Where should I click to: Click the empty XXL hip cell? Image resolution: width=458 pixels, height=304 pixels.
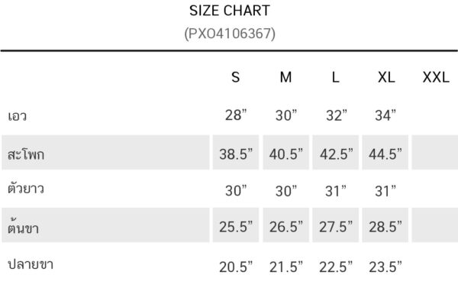pyautogui.click(x=434, y=152)
